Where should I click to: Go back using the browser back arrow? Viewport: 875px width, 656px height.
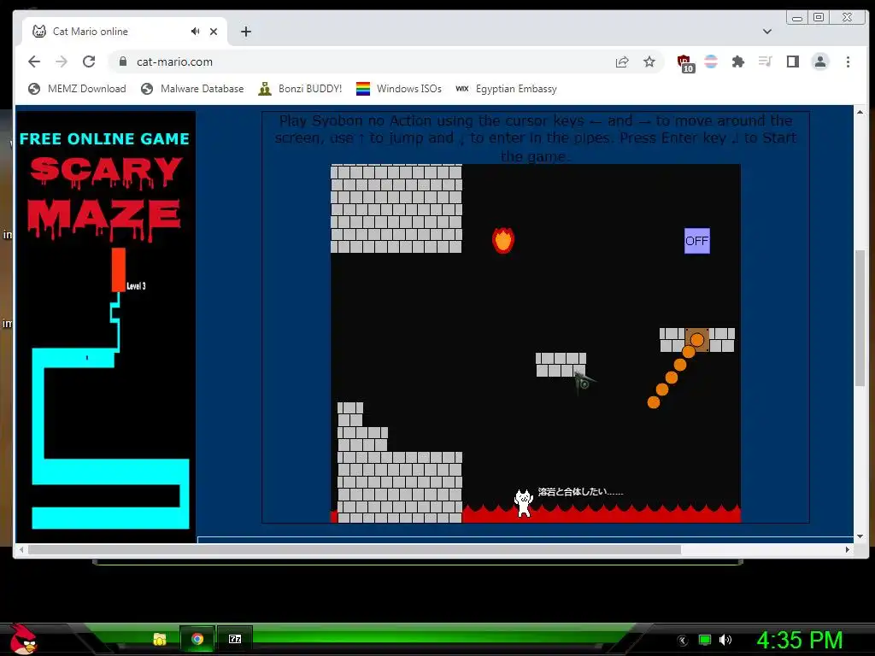coord(34,61)
